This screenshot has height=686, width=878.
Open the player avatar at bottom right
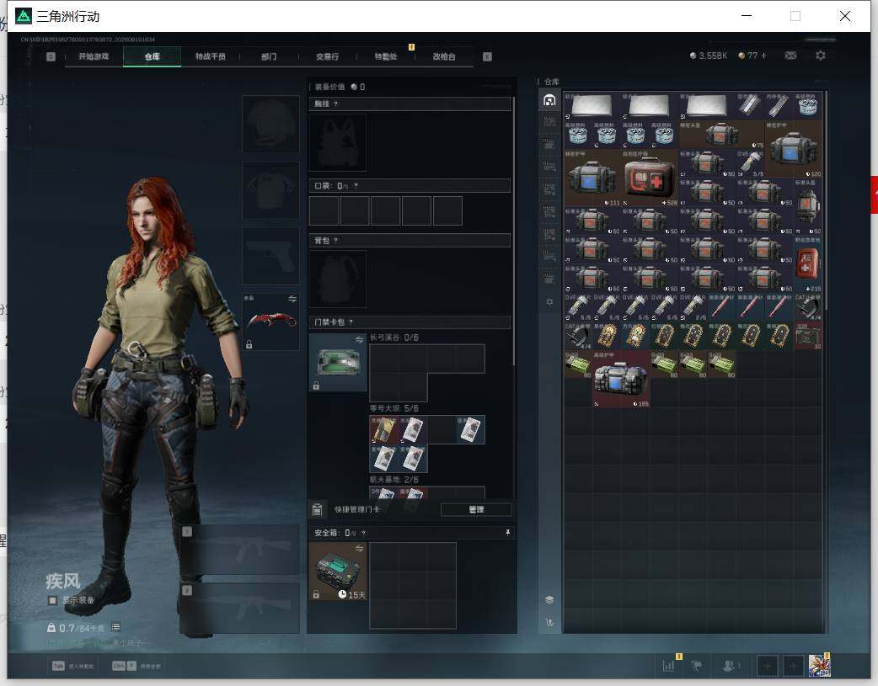[x=819, y=666]
